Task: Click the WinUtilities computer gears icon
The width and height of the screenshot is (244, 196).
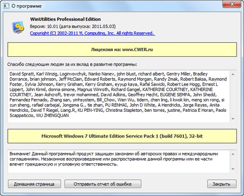Action: [x=18, y=27]
